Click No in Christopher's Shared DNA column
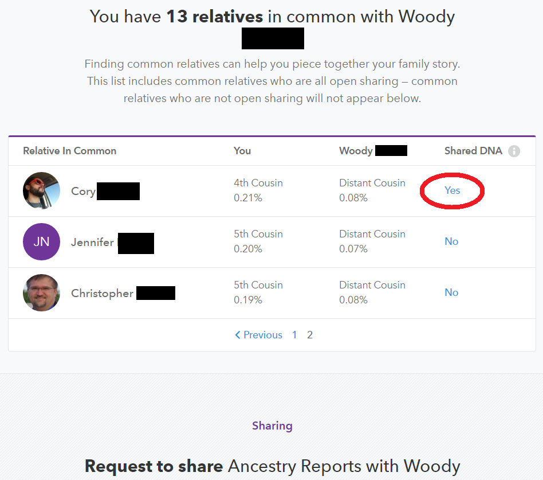Image resolution: width=543 pixels, height=480 pixels. (x=451, y=292)
